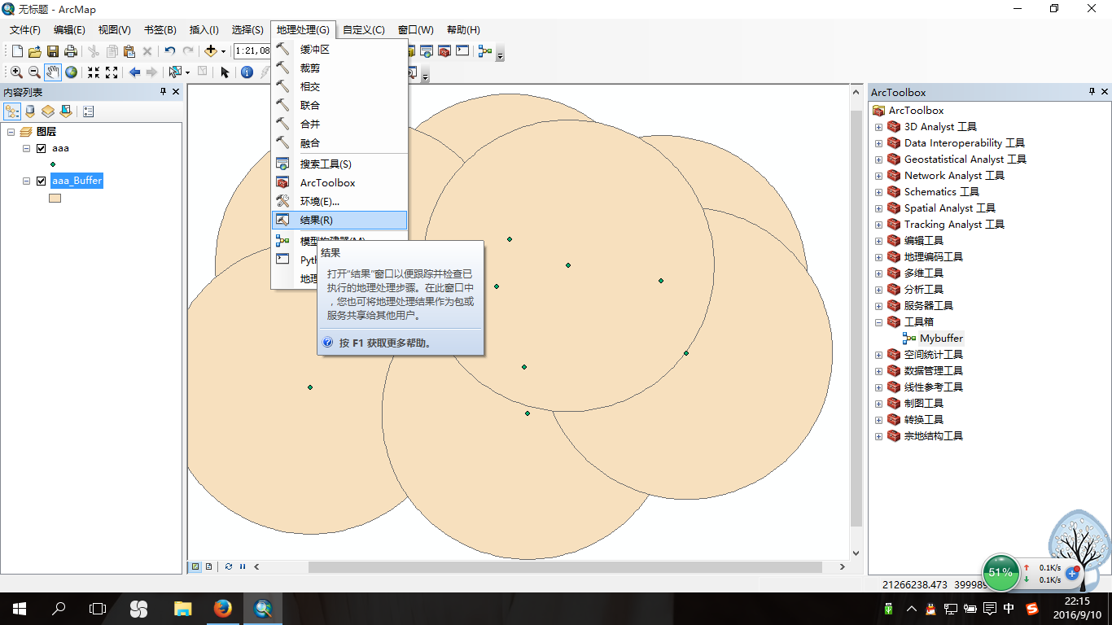Click the Select Features tool

pos(175,72)
